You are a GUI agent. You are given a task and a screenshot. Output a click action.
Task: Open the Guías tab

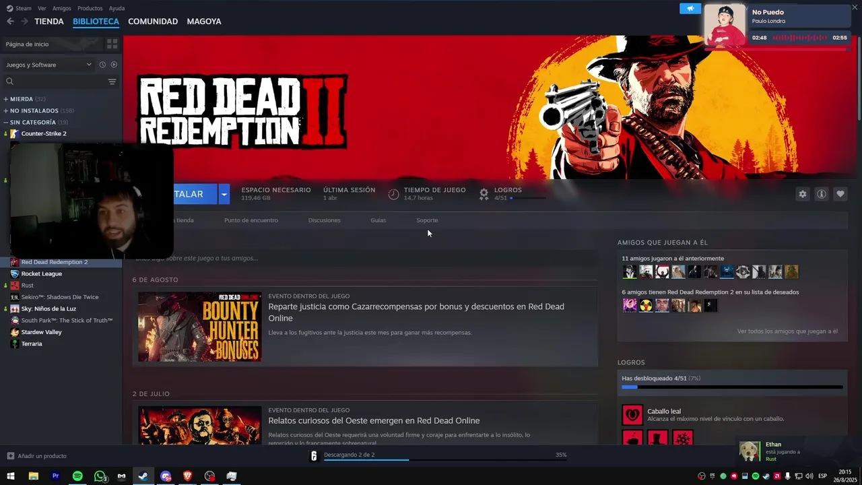point(378,220)
